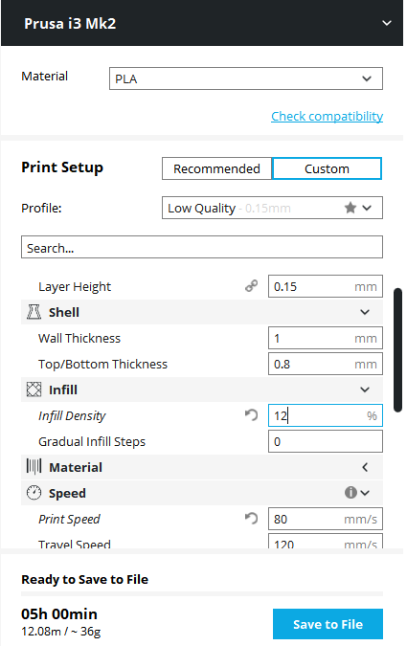Click the Infill Density setting label
Viewport: 407px width, 646px height.
coord(72,415)
